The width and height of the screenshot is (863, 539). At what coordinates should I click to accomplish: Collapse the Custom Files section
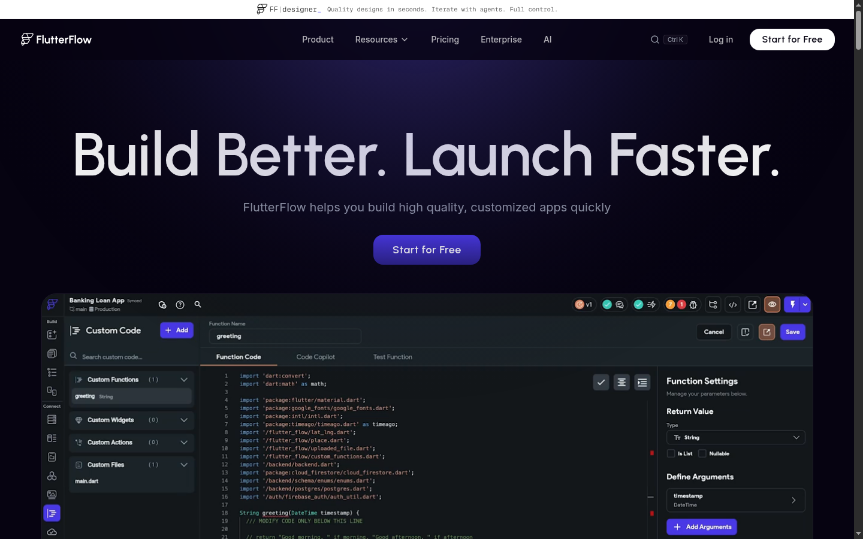click(x=184, y=465)
